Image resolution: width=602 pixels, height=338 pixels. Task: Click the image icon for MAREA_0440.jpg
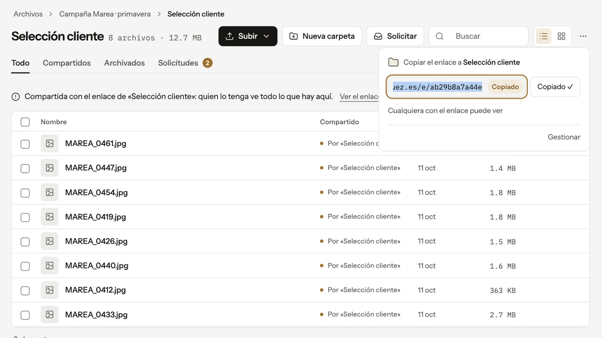[x=50, y=266]
